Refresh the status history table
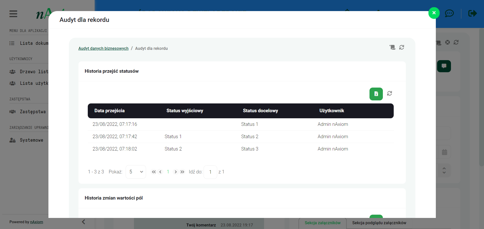The height and width of the screenshot is (229, 484). click(x=389, y=94)
